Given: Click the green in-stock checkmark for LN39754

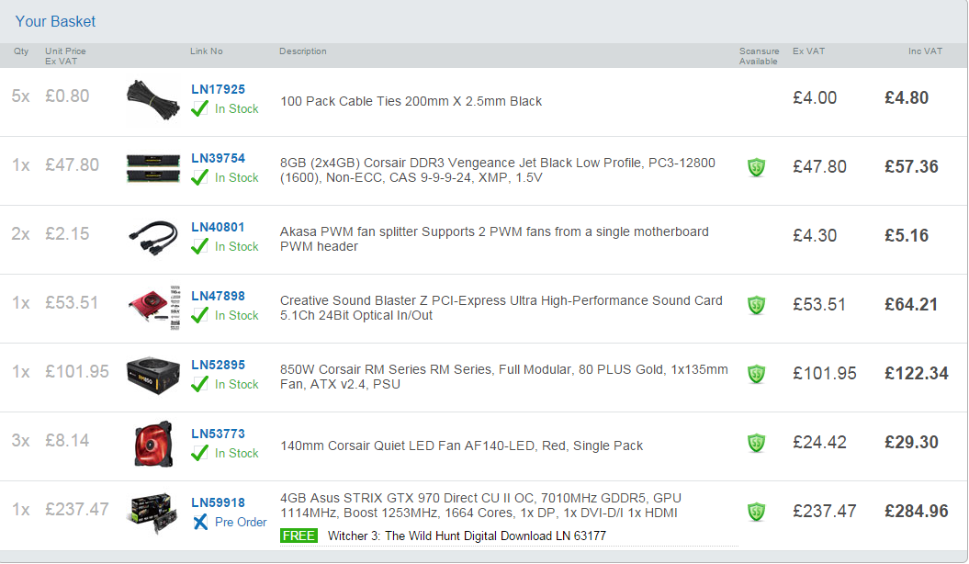Looking at the screenshot, I should click(199, 178).
